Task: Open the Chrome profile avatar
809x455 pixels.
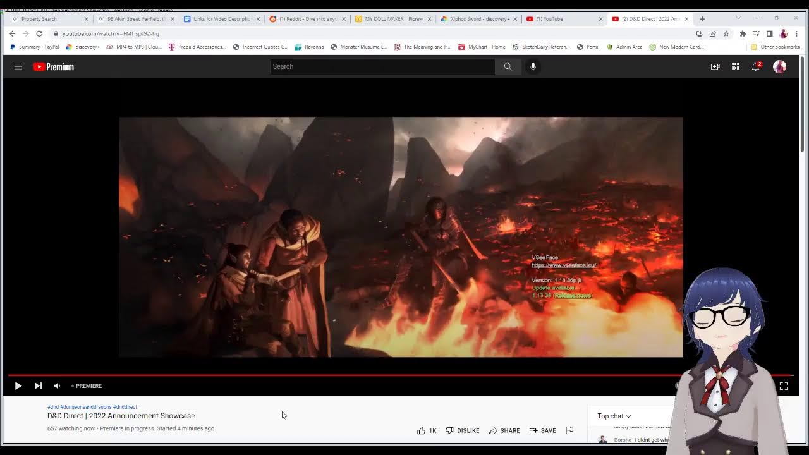Action: point(784,33)
